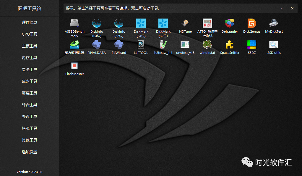The height and width of the screenshot is (176, 302).
Task: Select the DiskGenius icon
Action: [x=252, y=23]
